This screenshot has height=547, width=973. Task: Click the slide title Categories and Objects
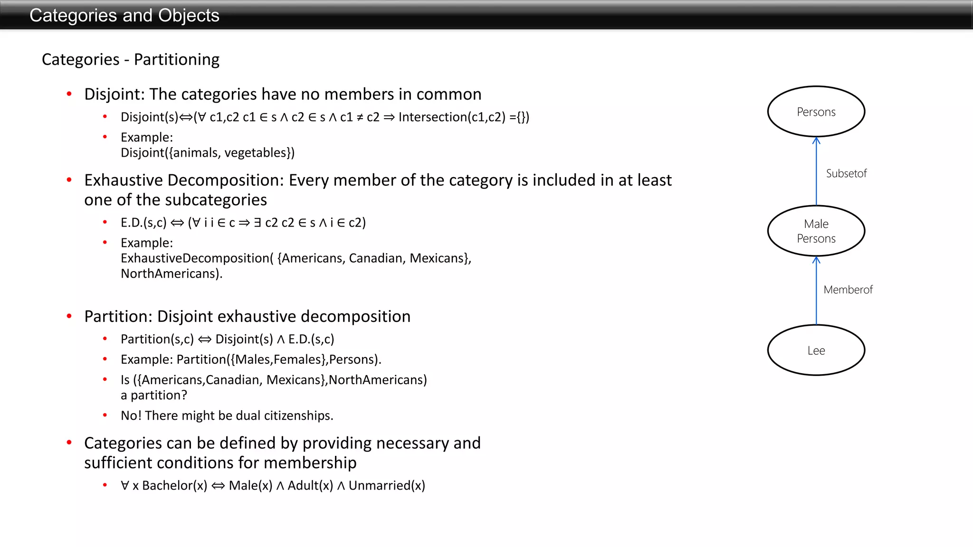124,15
